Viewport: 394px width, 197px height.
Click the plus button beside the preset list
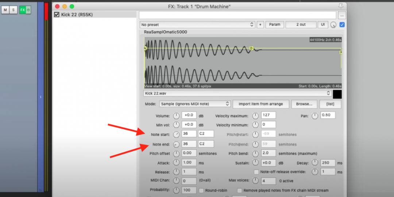260,24
